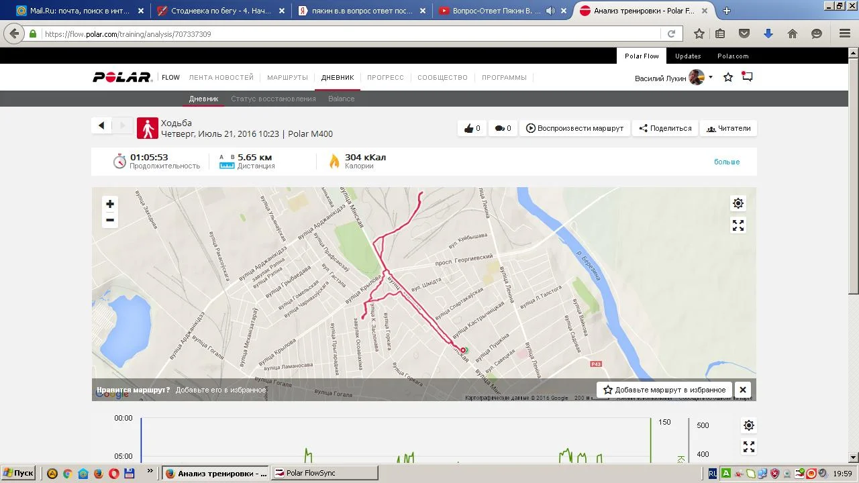Center map on route with target icon

(738, 203)
